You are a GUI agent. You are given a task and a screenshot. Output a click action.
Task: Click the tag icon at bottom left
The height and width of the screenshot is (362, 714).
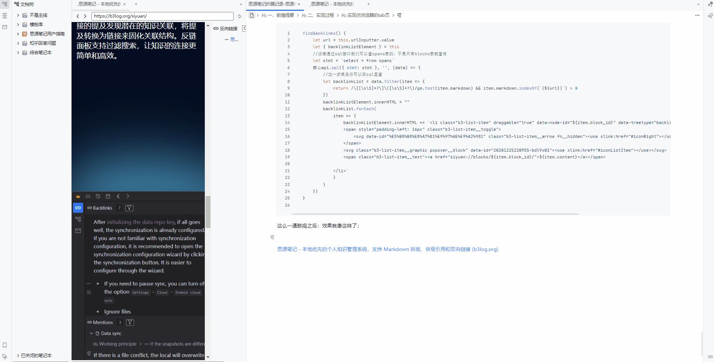point(5,356)
